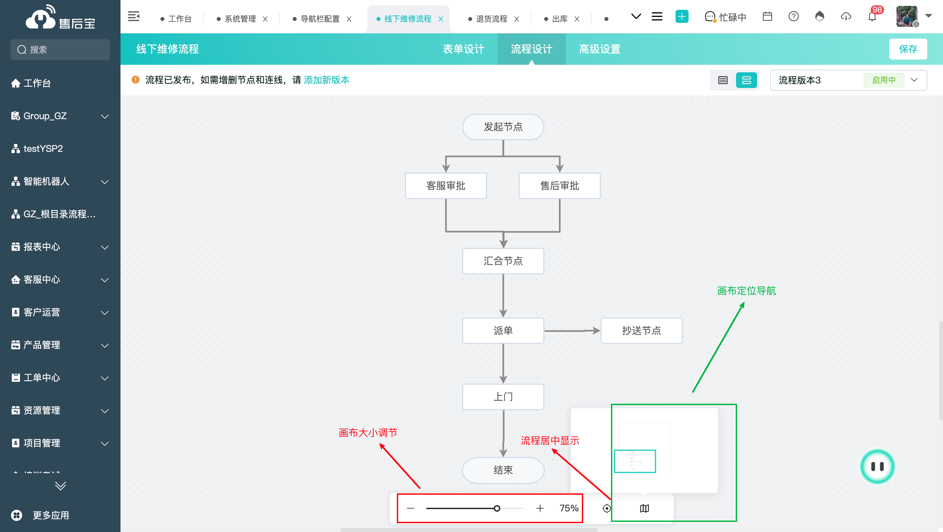
Task: Expand the 工单中心 menu
Action: (105, 378)
